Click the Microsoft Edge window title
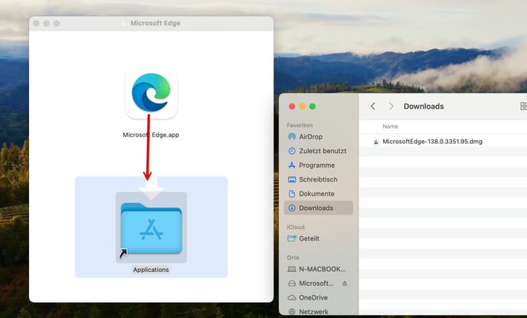 tap(155, 23)
